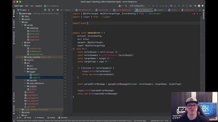Expand the reports folder
Screen dimensions: 218x122
22,60
